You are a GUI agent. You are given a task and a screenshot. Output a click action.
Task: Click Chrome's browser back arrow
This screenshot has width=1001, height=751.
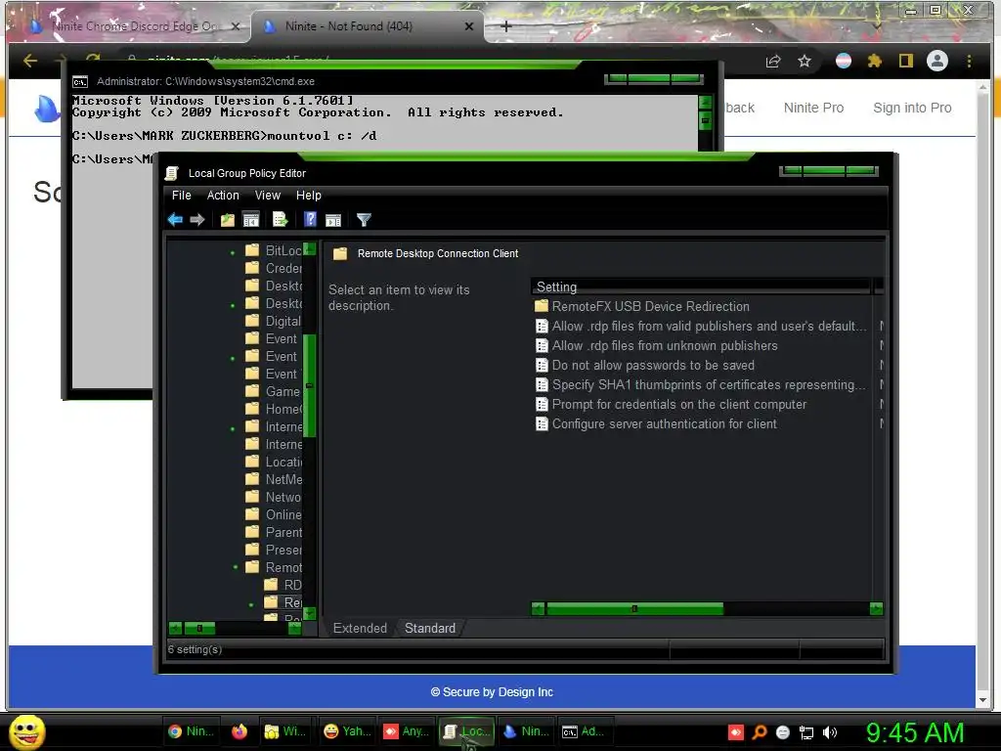[x=30, y=61]
